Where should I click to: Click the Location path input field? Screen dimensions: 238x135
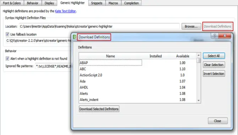pos(99,26)
